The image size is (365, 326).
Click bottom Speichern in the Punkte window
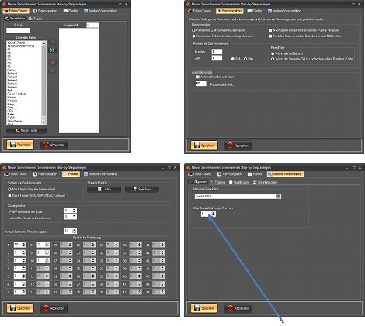click(20, 308)
